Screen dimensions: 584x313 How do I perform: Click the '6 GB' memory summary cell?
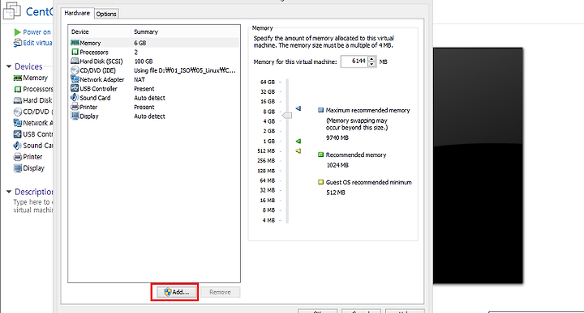click(x=140, y=43)
